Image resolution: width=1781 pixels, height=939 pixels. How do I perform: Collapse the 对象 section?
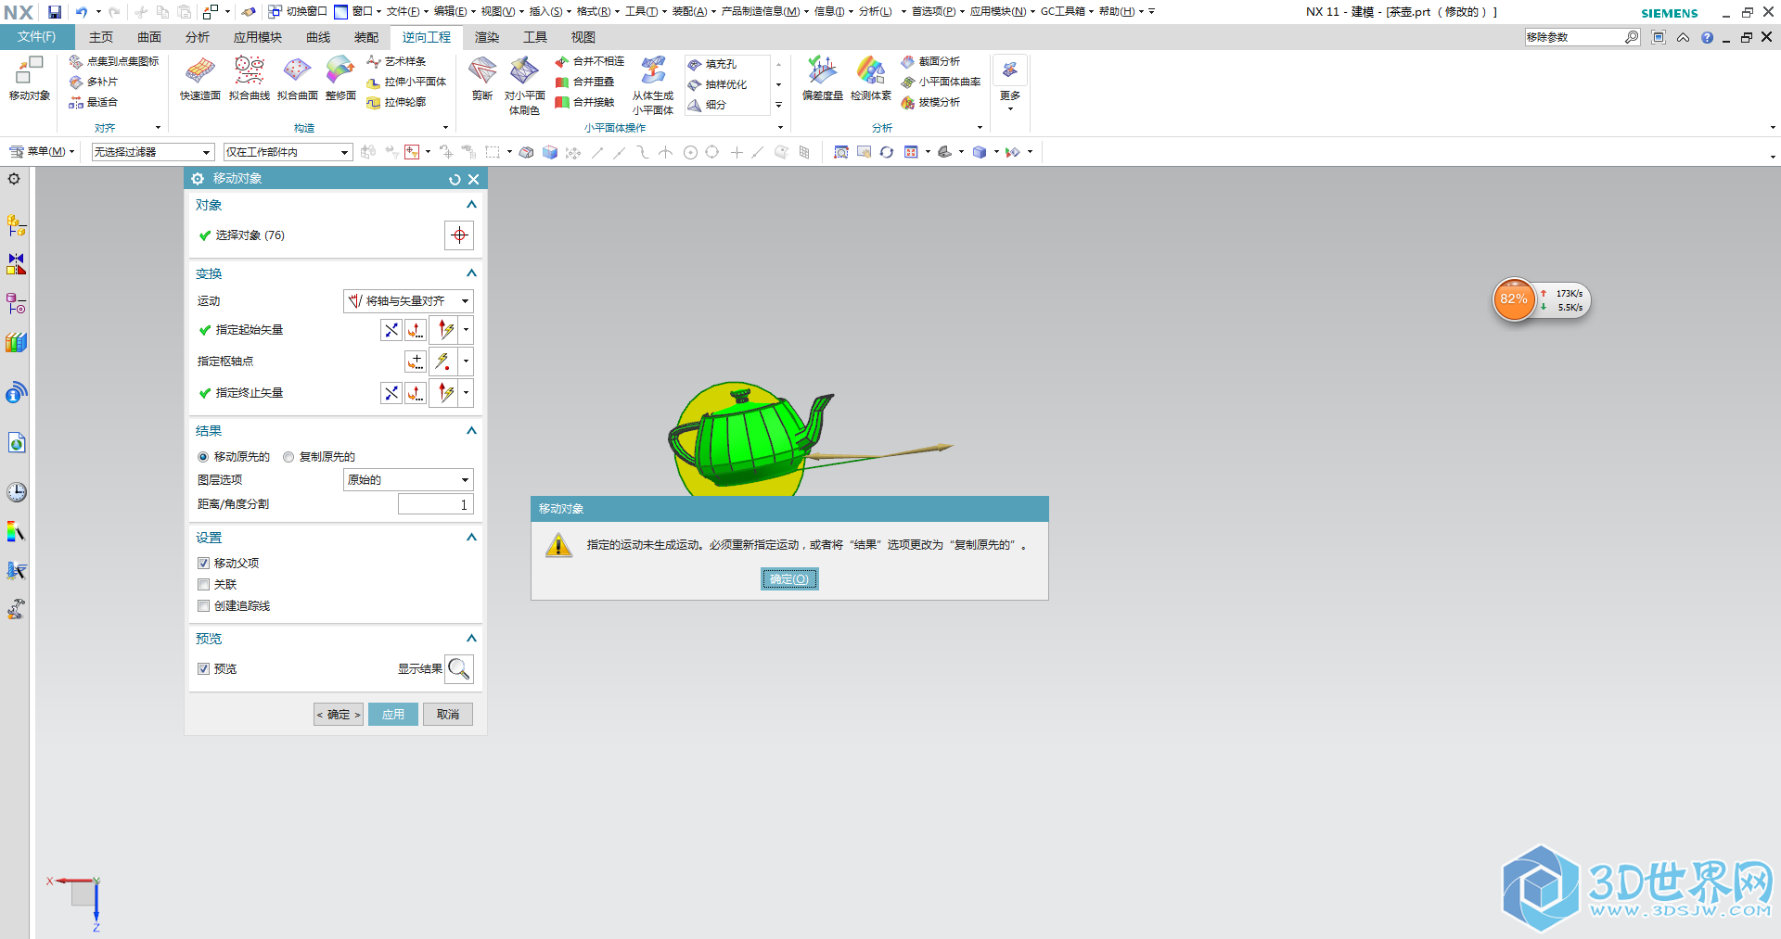point(471,205)
